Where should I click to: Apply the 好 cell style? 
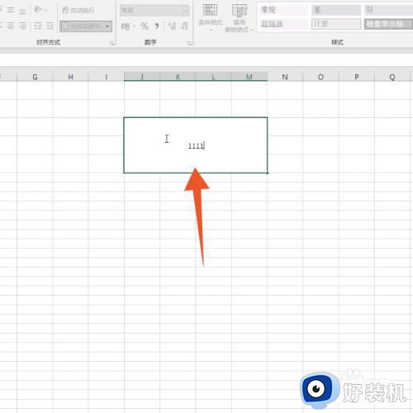tap(388, 10)
